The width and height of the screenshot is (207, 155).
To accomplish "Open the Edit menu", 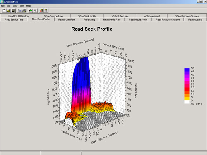I will (9, 6).
